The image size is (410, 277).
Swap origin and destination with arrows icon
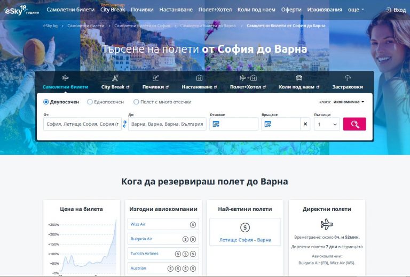pyautogui.click(x=125, y=124)
